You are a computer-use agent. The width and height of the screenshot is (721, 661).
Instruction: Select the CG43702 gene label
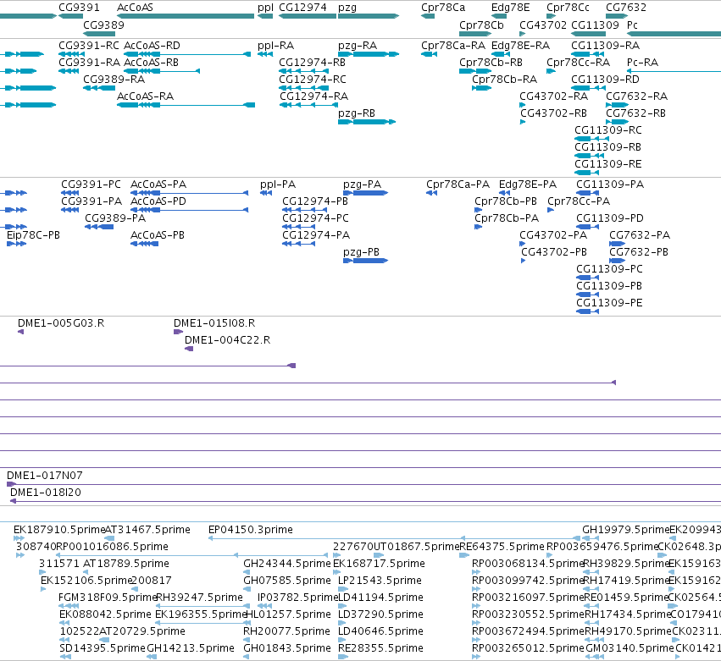tap(543, 25)
